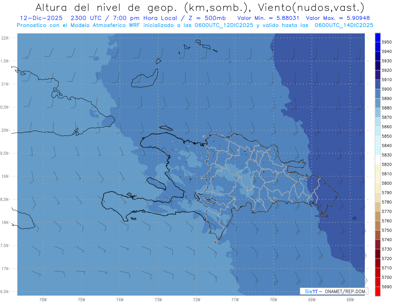Click the '5930' color bar value

point(387,61)
